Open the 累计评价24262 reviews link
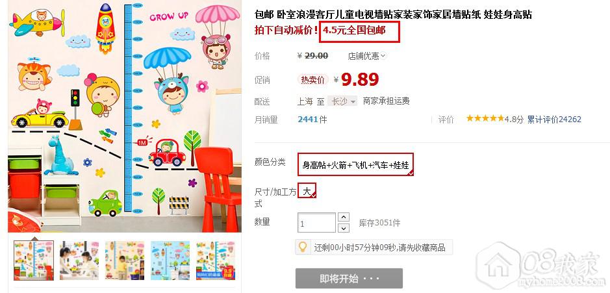The height and width of the screenshot is (293, 610). (x=554, y=120)
